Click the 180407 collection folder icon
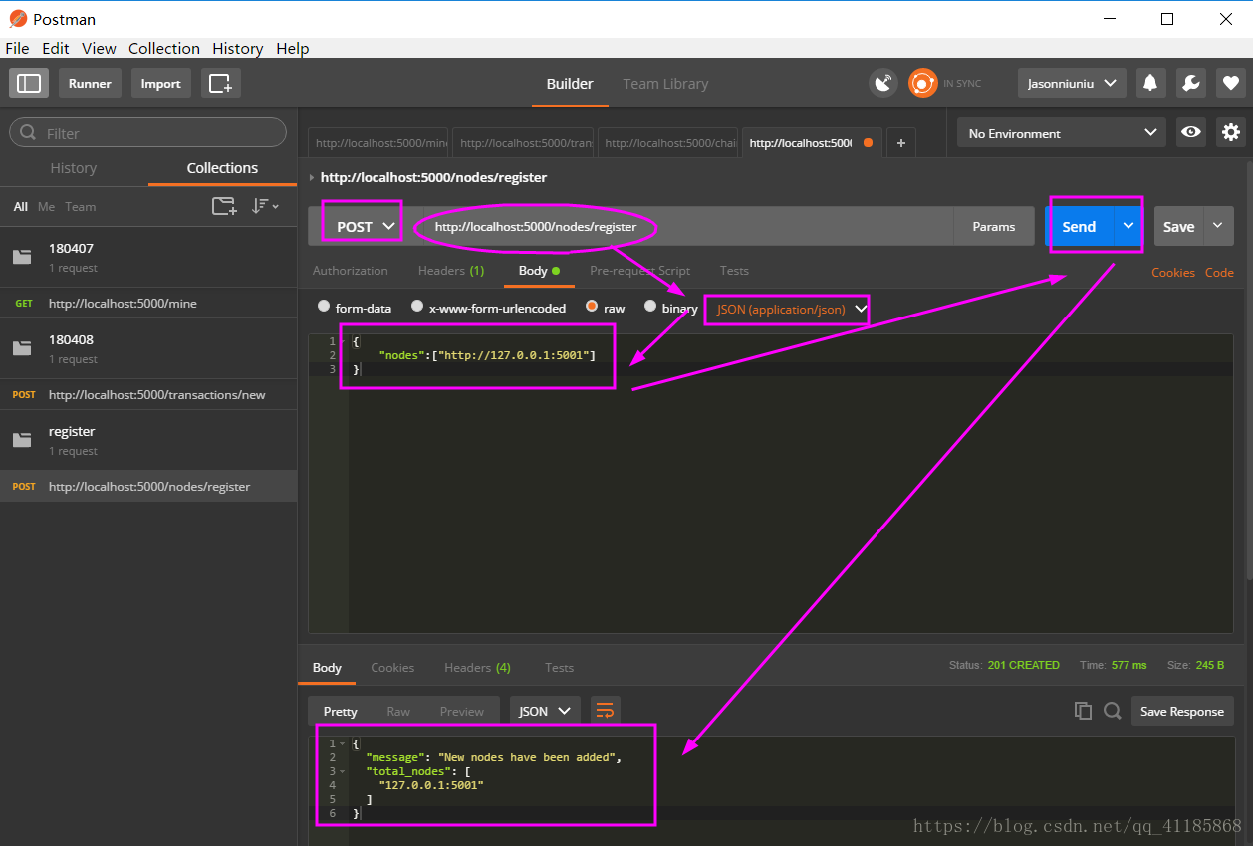The height and width of the screenshot is (846, 1253). click(22, 257)
